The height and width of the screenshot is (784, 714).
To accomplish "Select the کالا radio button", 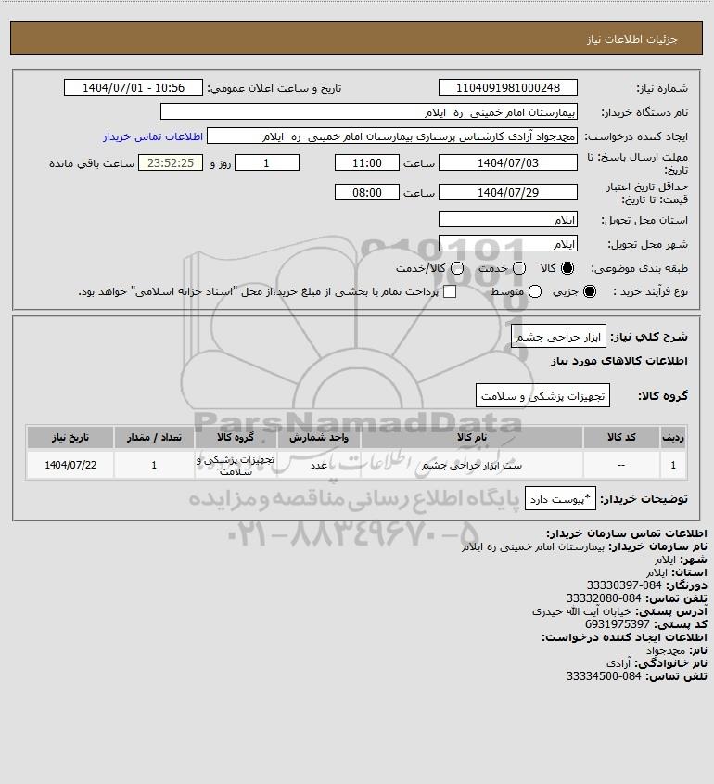I will 567,268.
